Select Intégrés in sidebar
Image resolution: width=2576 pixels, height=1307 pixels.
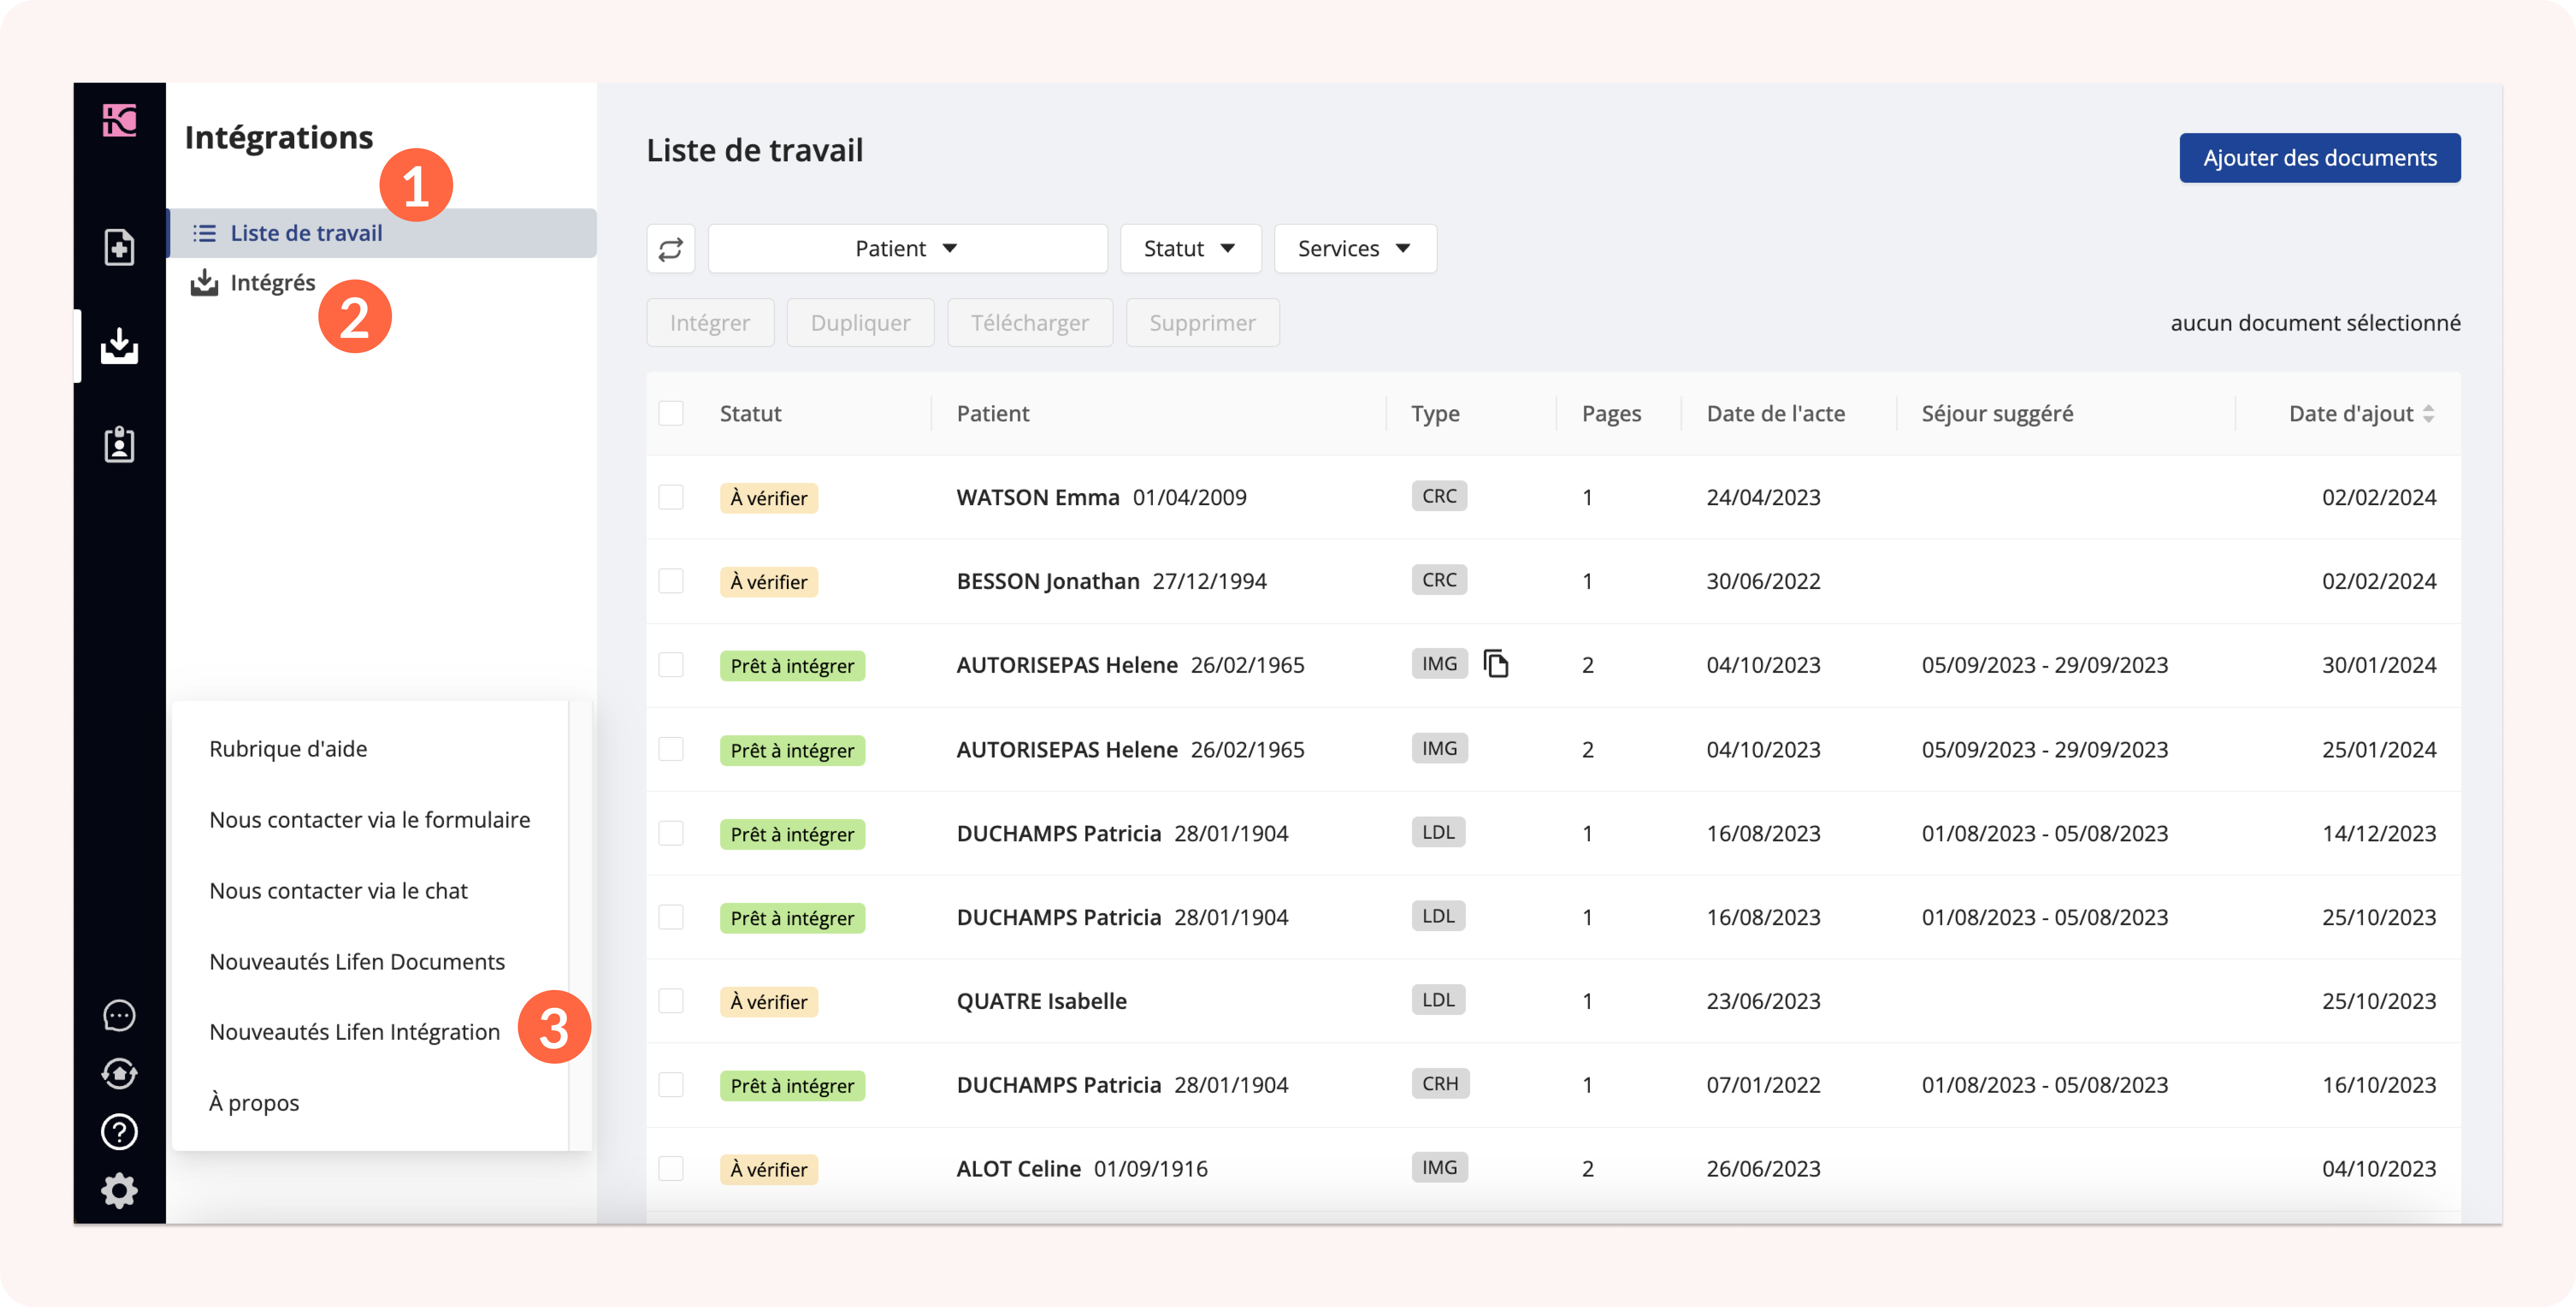pos(272,283)
